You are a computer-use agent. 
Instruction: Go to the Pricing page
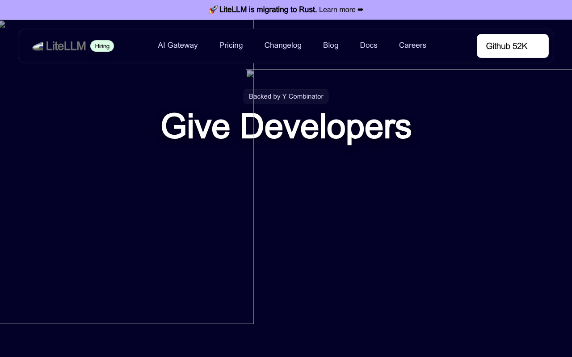[x=231, y=45]
